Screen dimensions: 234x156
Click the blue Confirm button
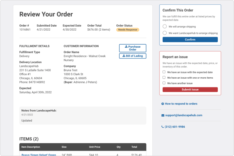tap(190, 40)
